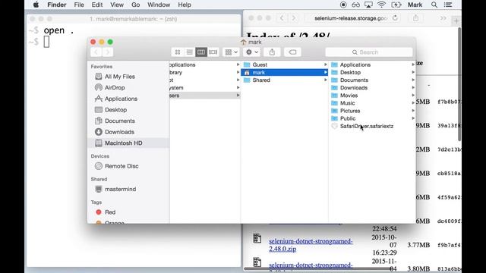Viewport: 486px width, 273px height.
Task: Open the Edit menu
Action: point(97,5)
